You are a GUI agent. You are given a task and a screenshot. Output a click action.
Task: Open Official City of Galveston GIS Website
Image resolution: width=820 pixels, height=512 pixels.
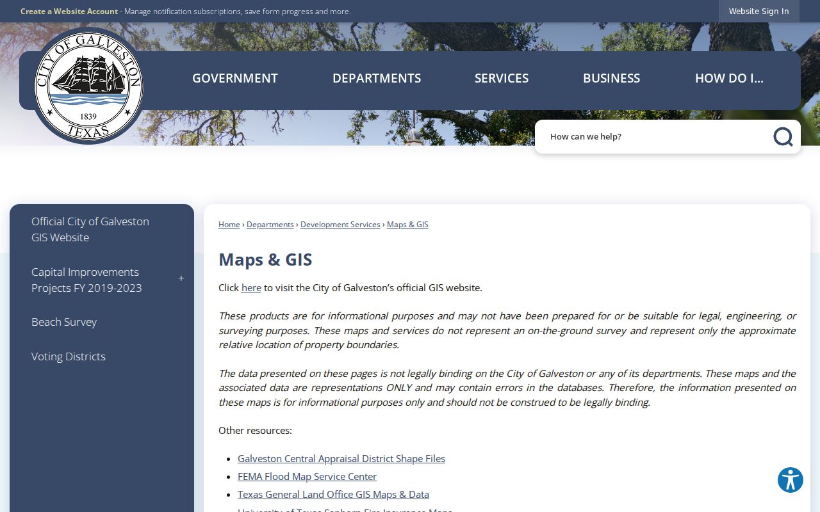click(90, 229)
